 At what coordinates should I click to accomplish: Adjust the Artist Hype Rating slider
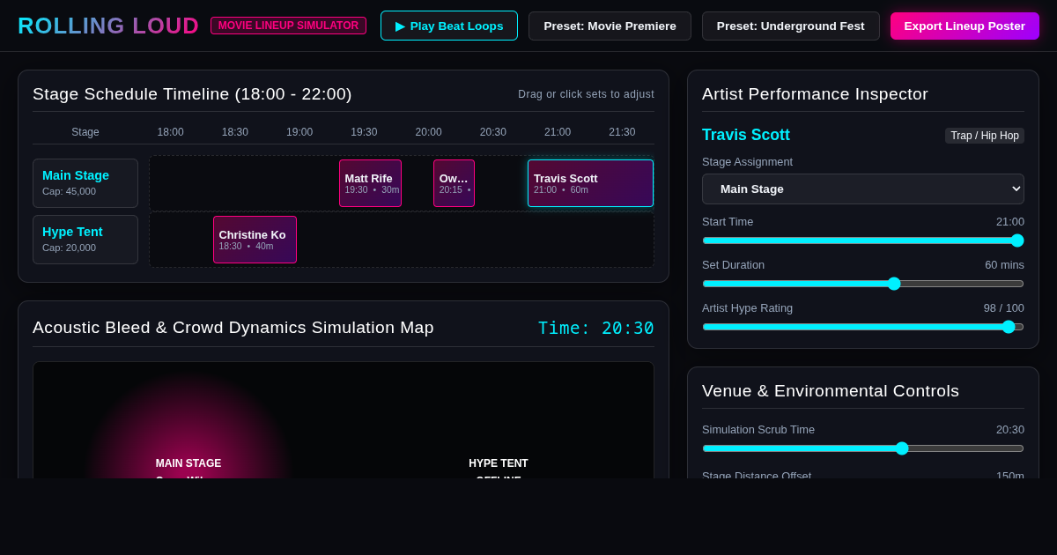tap(863, 327)
